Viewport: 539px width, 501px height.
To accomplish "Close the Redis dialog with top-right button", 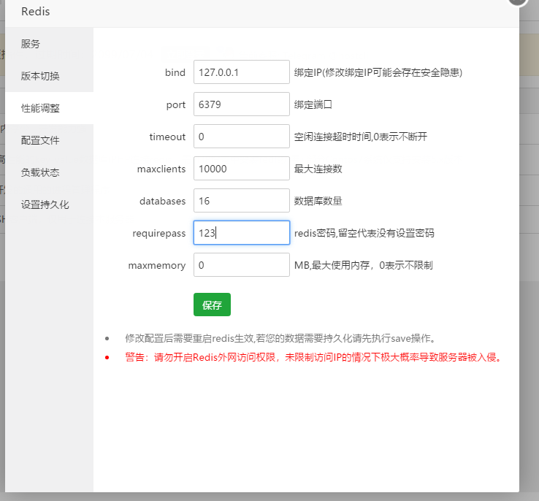I will pyautogui.click(x=518, y=1).
